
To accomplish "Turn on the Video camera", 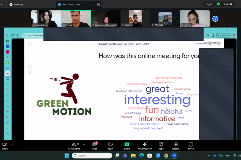I will [5, 145].
